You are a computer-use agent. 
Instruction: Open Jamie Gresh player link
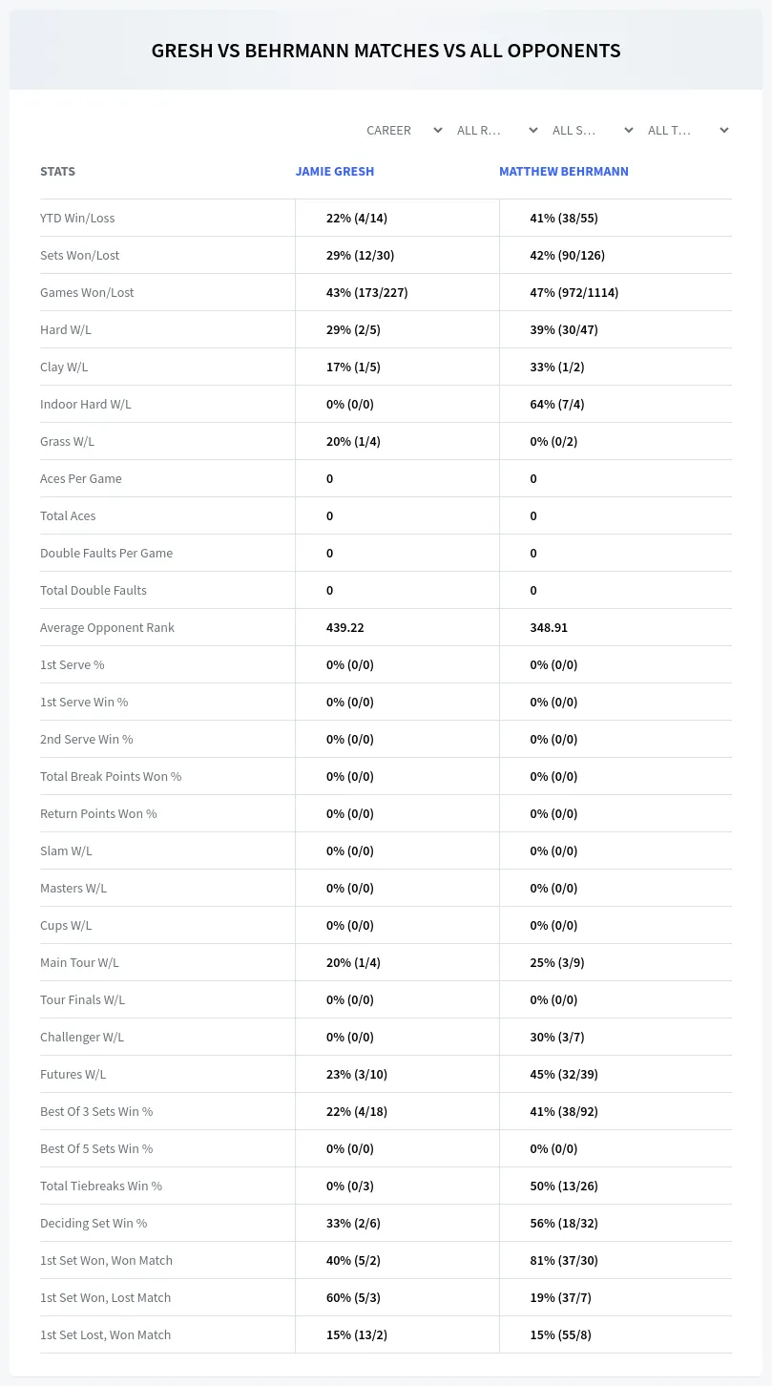(x=335, y=172)
